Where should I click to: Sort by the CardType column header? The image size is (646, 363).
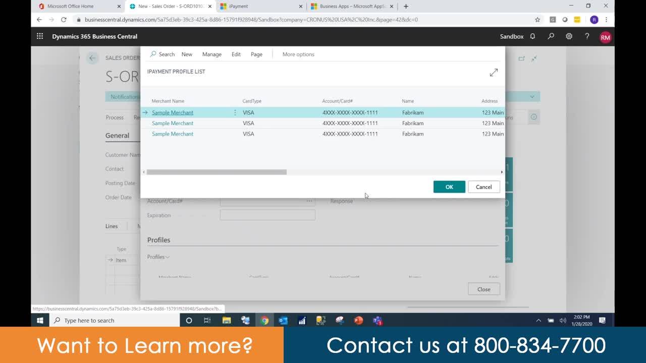pyautogui.click(x=252, y=101)
